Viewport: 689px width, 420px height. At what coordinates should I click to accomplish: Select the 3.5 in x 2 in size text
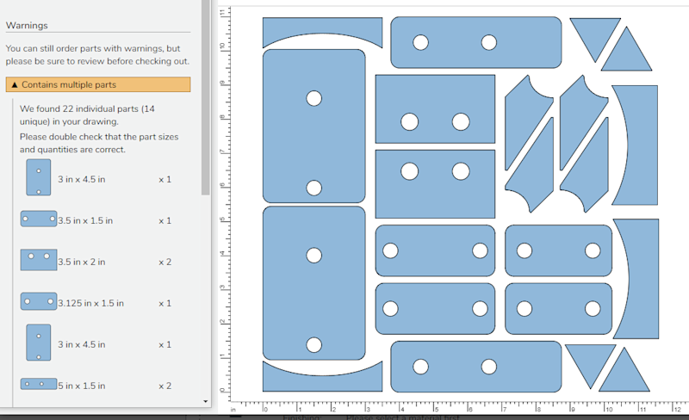click(82, 262)
